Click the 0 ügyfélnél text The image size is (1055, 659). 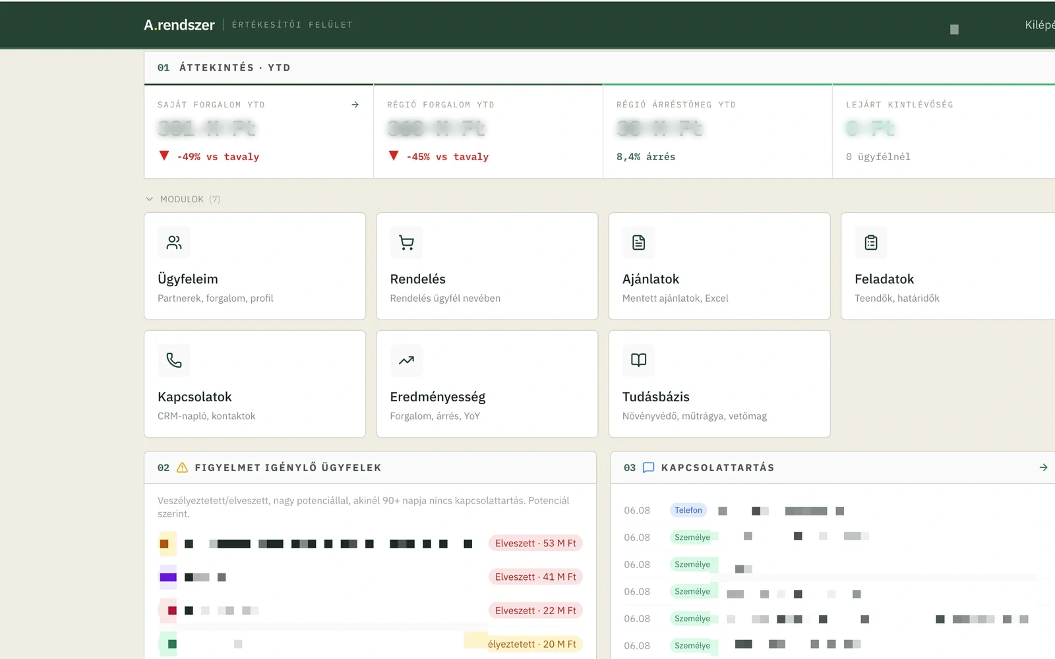[878, 156]
